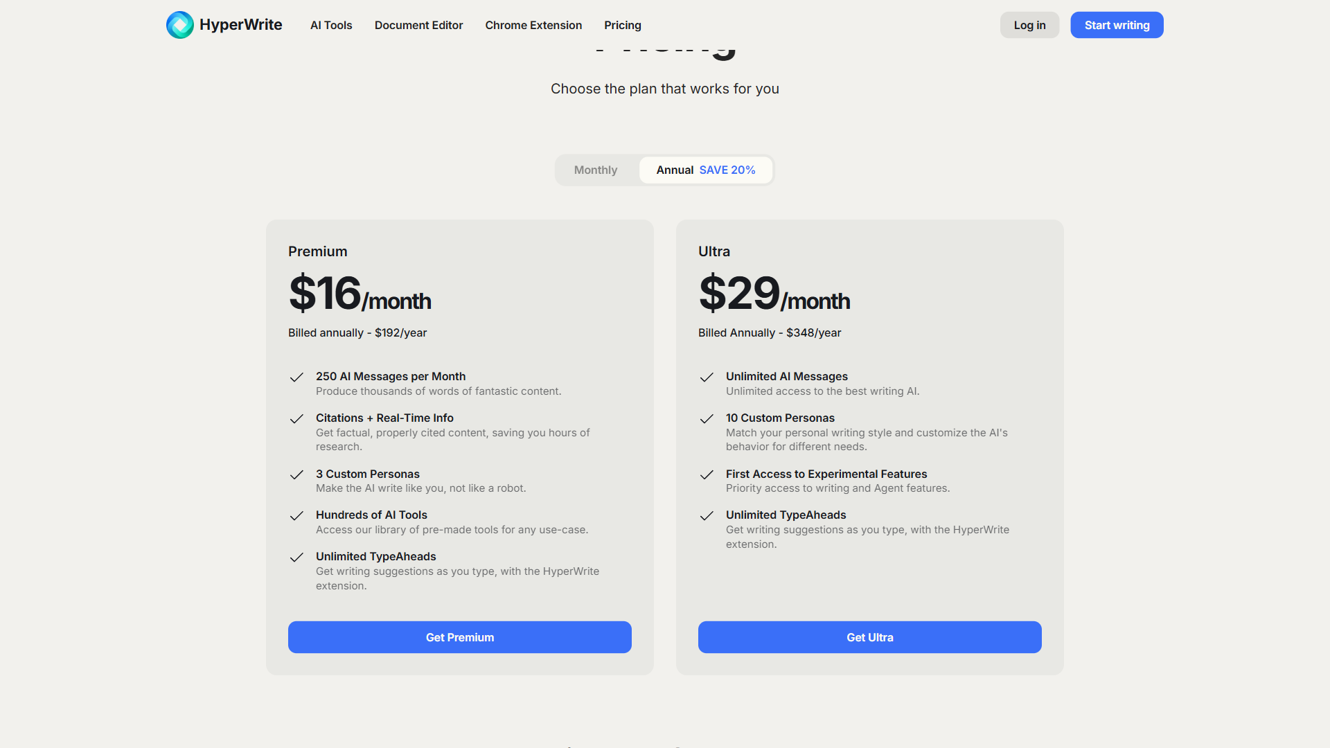Image resolution: width=1330 pixels, height=748 pixels.
Task: Go to Chrome Extension page
Action: point(533,25)
